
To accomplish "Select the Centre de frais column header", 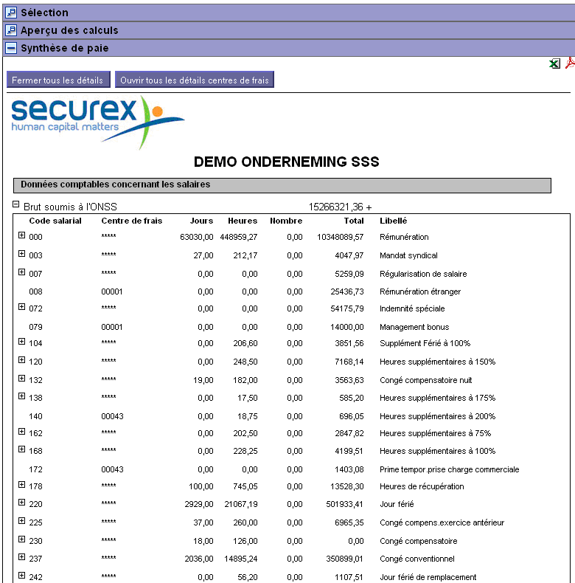I will [x=131, y=221].
